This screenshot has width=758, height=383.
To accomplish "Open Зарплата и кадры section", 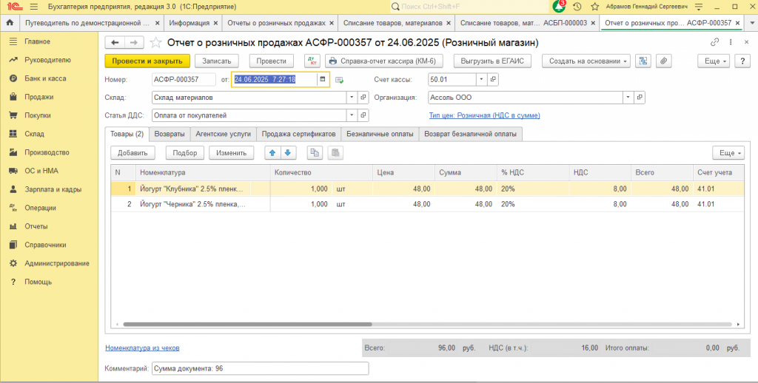I will pyautogui.click(x=53, y=189).
